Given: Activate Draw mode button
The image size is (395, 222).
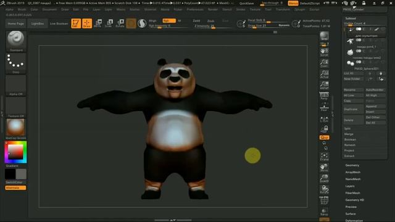Looking at the screenshot, I should tap(87, 23).
